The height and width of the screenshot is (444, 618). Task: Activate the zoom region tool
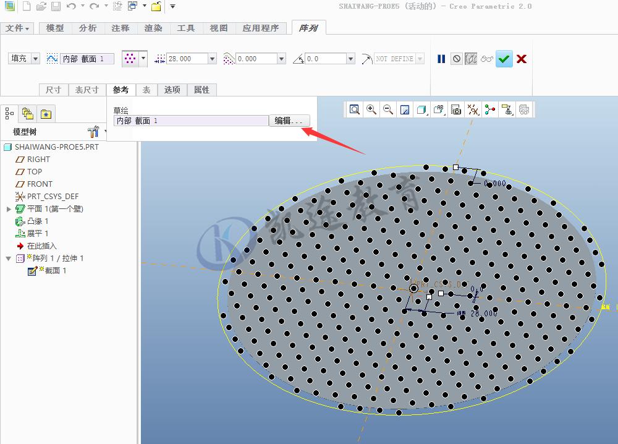pyautogui.click(x=355, y=109)
